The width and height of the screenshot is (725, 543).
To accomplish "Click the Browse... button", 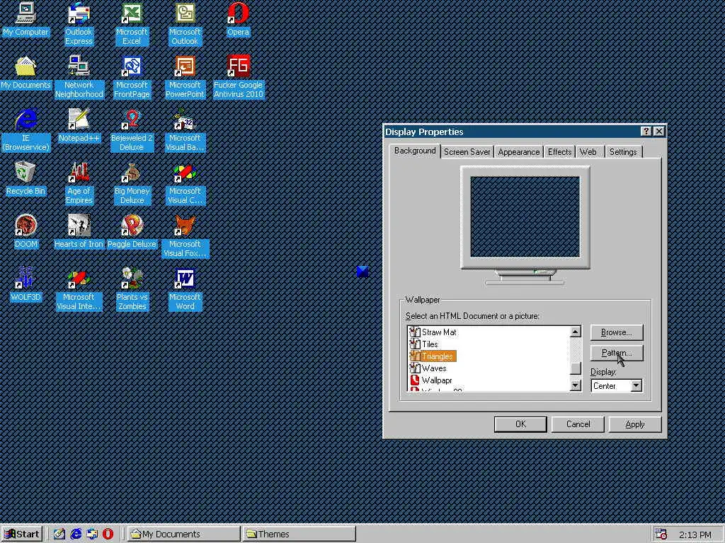I will coord(617,332).
